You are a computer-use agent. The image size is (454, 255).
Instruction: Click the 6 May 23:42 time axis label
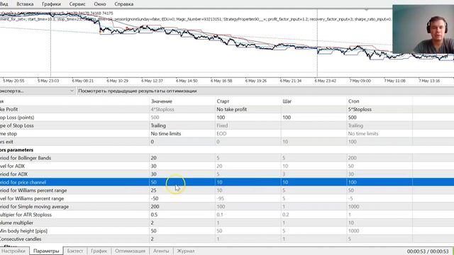tap(325, 81)
